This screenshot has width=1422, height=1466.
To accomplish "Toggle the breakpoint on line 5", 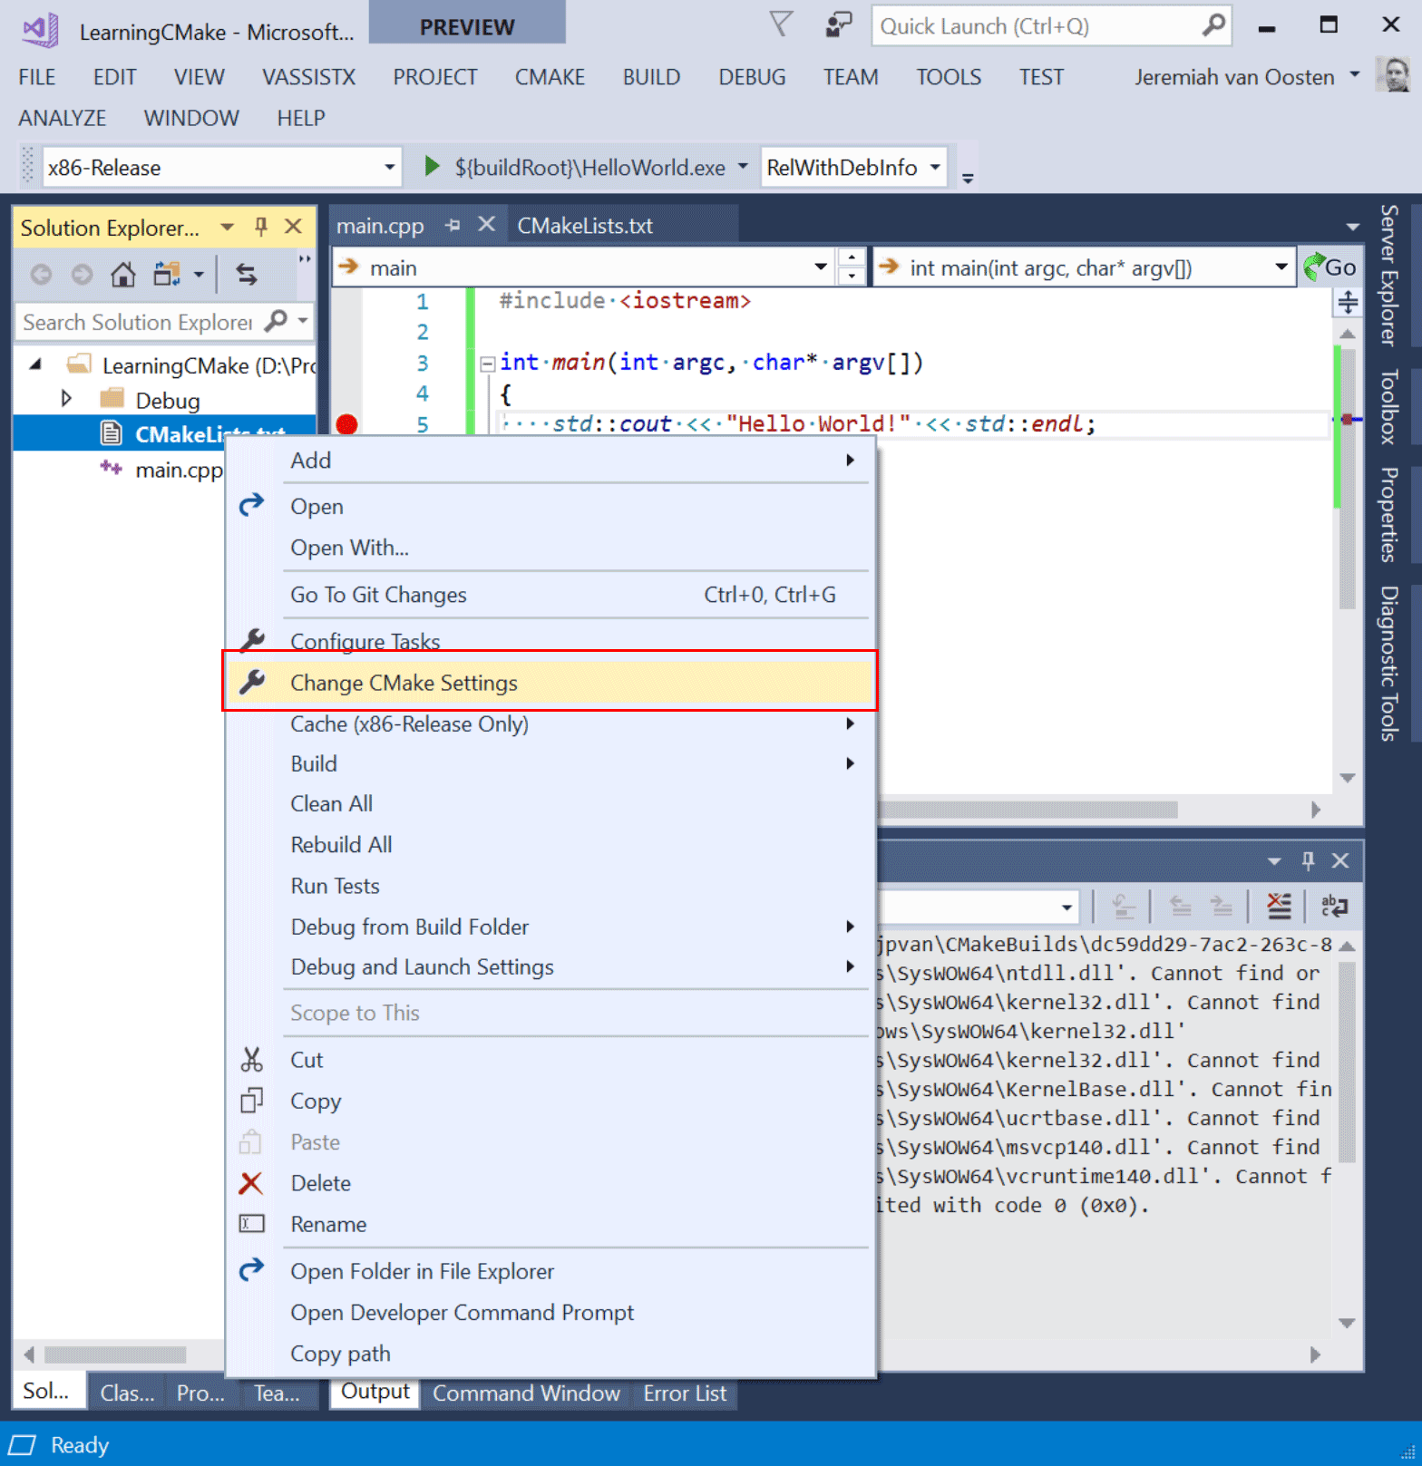I will pos(346,423).
